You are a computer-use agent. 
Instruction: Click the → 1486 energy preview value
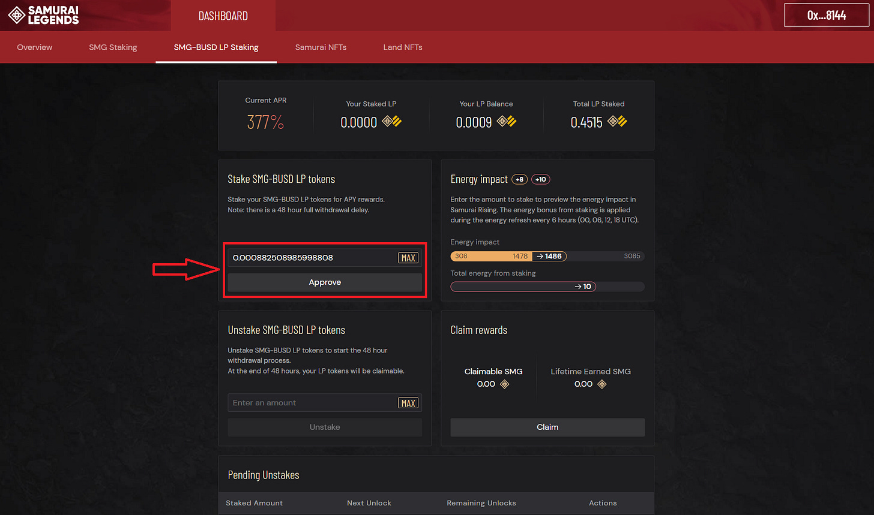point(549,256)
